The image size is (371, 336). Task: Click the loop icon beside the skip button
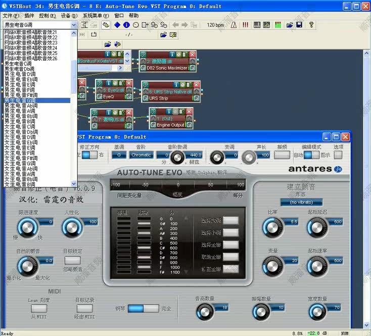click(x=94, y=34)
